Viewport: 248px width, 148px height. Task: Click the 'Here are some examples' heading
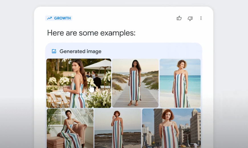(x=91, y=33)
